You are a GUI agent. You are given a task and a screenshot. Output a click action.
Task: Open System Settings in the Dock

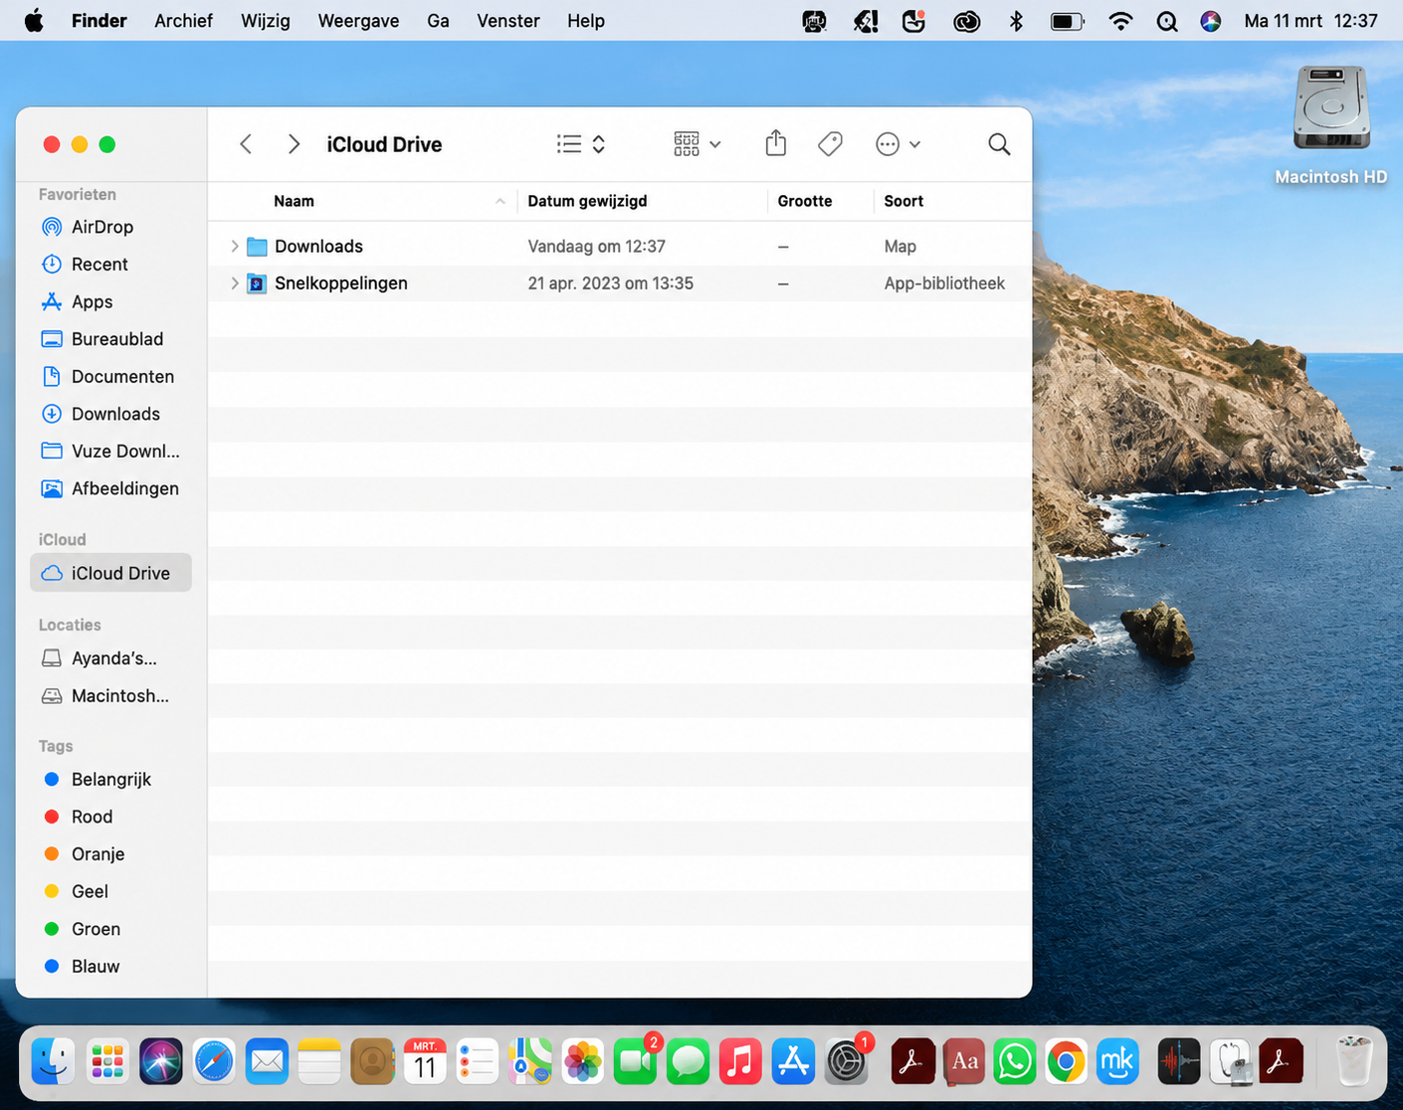click(x=847, y=1062)
